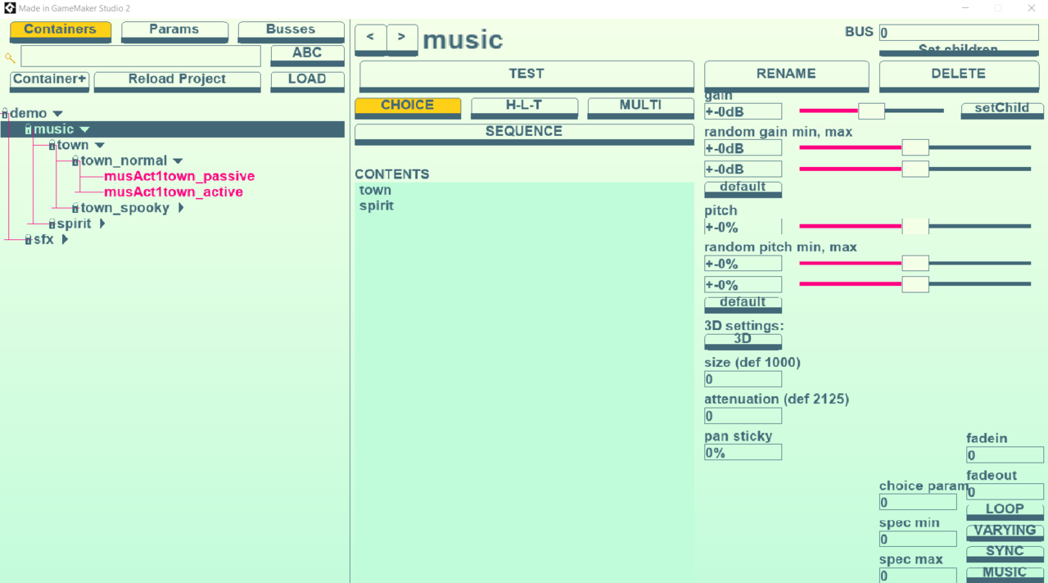Collapse the music node arrow
Screen dimensions: 1048x583
coord(84,129)
